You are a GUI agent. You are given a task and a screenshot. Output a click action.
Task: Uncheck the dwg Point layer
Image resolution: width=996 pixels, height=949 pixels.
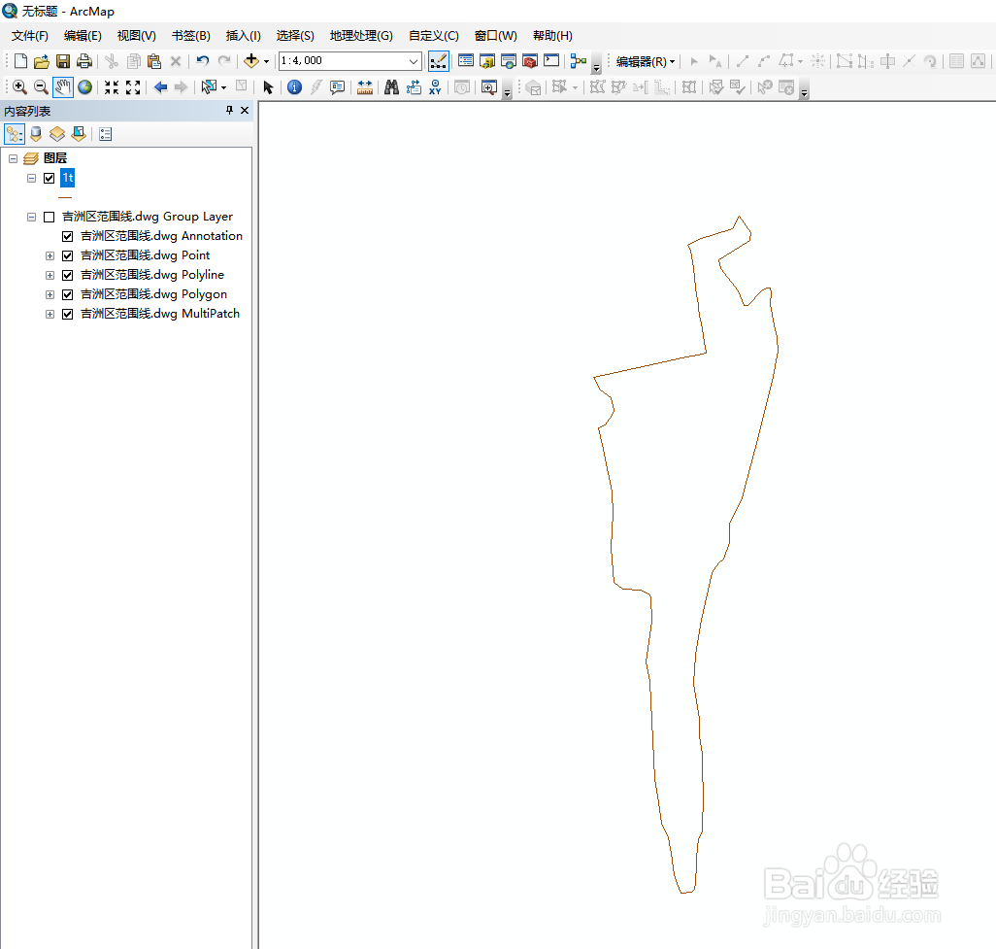point(67,255)
